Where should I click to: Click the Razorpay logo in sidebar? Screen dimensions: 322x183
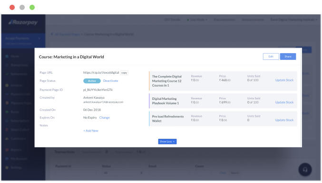pyautogui.click(x=23, y=22)
